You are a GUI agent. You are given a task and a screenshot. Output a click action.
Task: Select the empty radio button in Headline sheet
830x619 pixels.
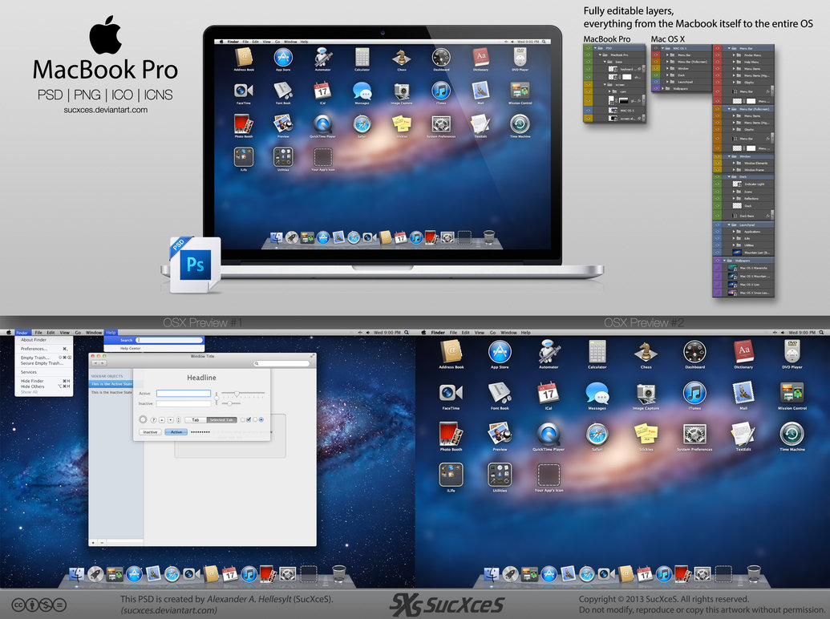(255, 419)
